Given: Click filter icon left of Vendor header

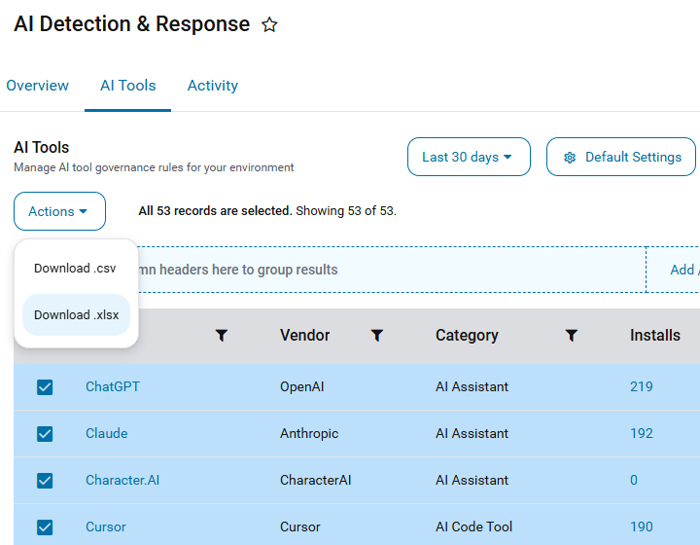Looking at the screenshot, I should click(x=222, y=336).
